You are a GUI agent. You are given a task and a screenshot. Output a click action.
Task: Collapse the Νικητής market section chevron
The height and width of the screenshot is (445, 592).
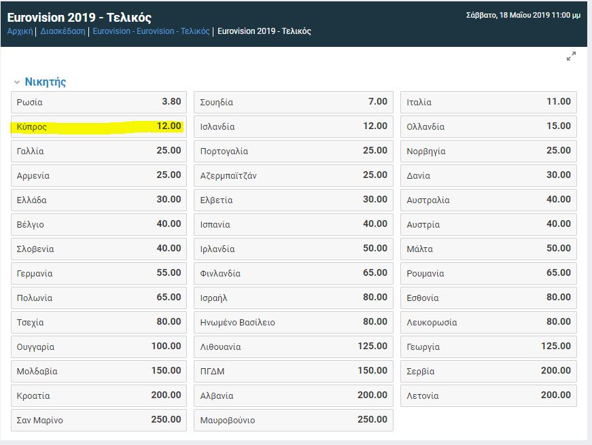click(x=16, y=82)
